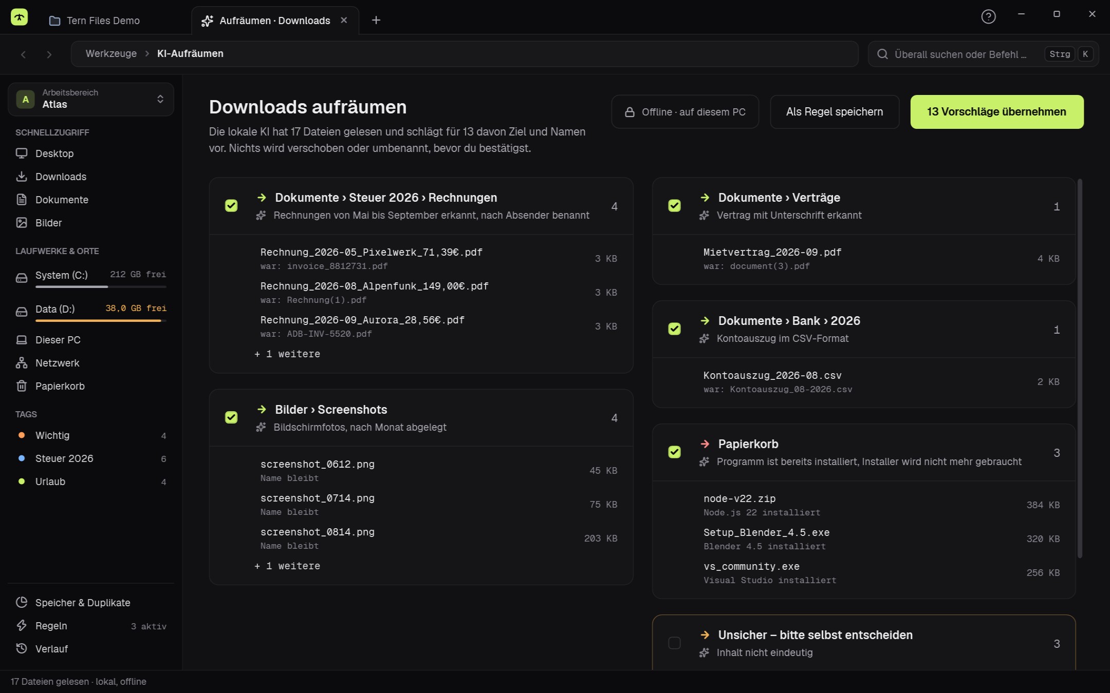The width and height of the screenshot is (1110, 693).
Task: Go forward with the right arrow
Action: (49, 54)
